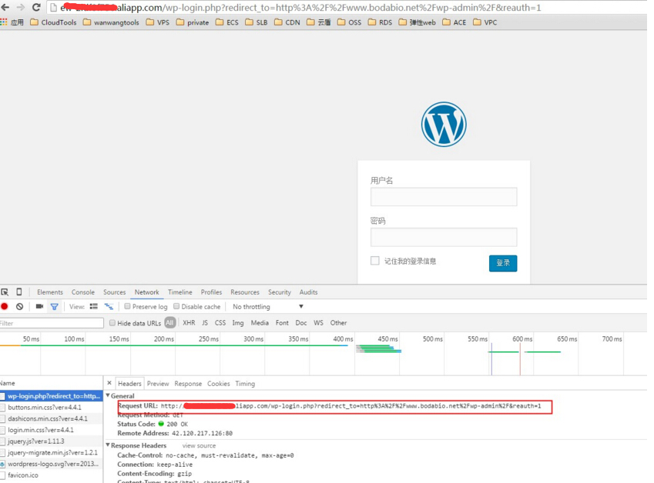Toggle the network filter funnel icon
The width and height of the screenshot is (654, 483).
click(54, 306)
